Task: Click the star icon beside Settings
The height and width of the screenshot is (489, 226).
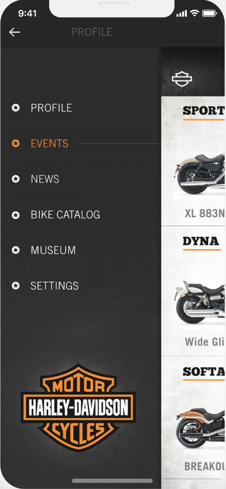Action: (x=15, y=286)
